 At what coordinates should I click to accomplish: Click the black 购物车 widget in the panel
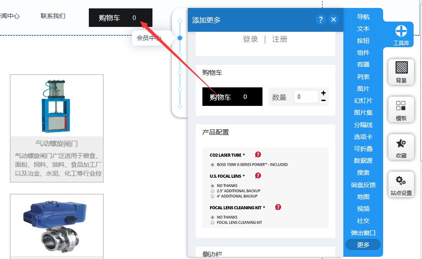click(232, 97)
